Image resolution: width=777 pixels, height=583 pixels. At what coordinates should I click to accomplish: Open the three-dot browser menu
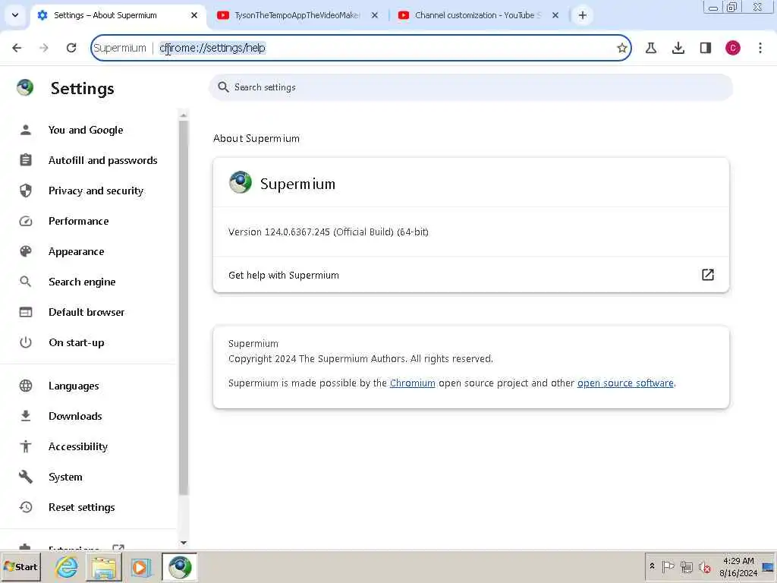[760, 48]
